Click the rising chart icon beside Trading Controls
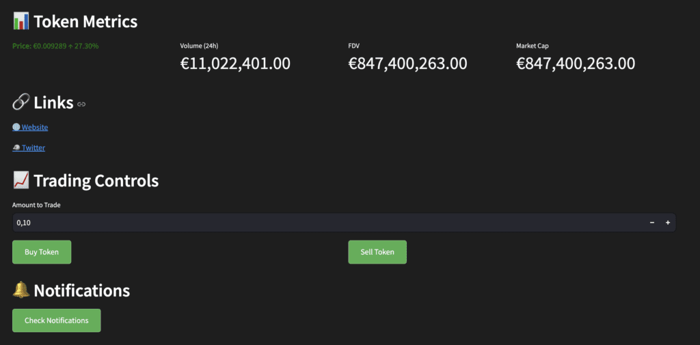The width and height of the screenshot is (700, 345). (21, 181)
